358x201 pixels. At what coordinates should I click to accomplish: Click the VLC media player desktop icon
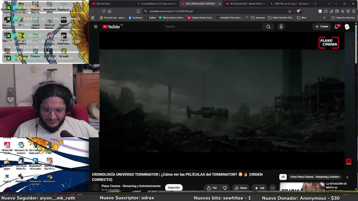(7, 164)
